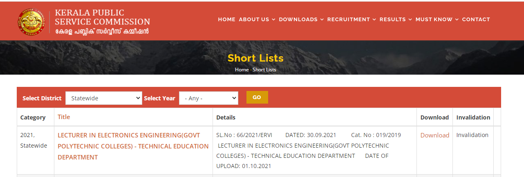Viewport: 524px width, 177px height.
Task: Click the GO button
Action: 257,97
